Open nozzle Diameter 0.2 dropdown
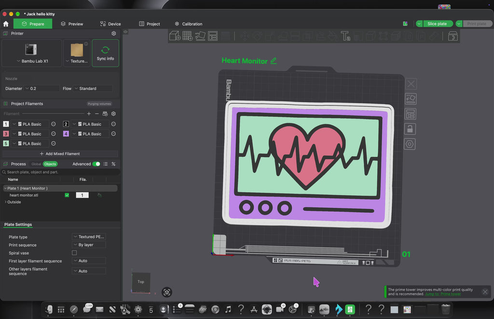This screenshot has height=319, width=494. click(x=42, y=88)
